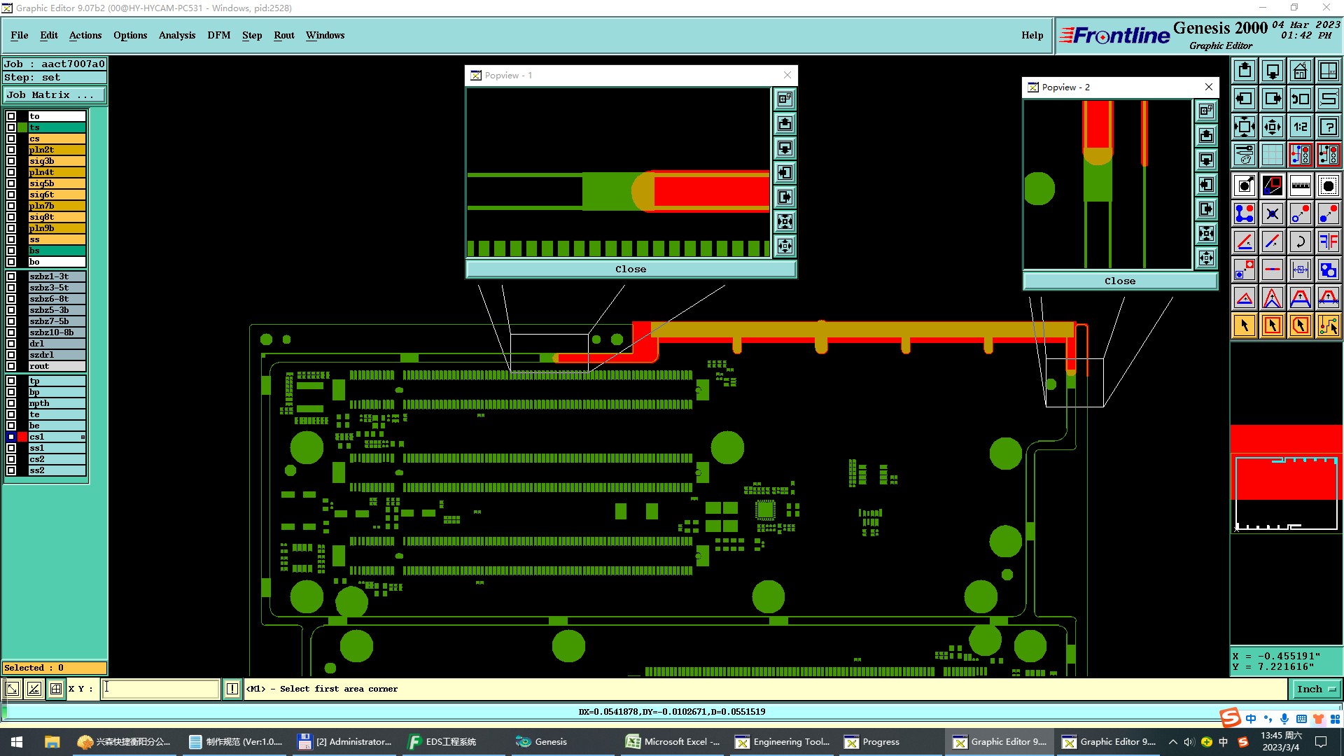This screenshot has width=1344, height=756.
Task: Open the DFM menu
Action: 218,35
